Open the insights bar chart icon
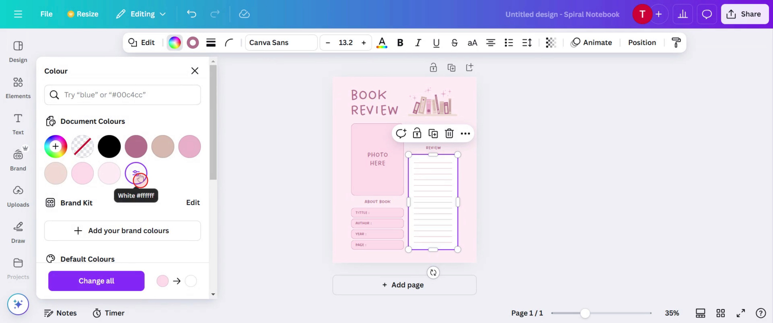 682,14
